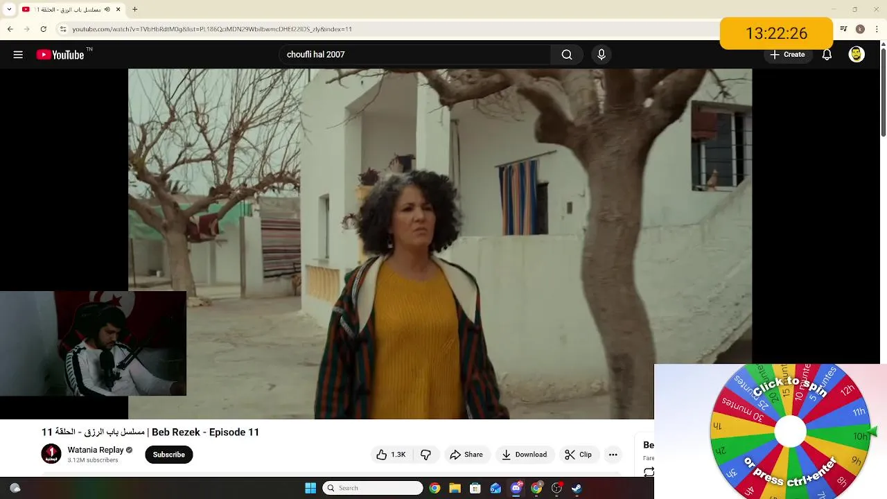Click the video title Beb Rezek - Episode 11
Image resolution: width=887 pixels, height=499 pixels.
(x=150, y=432)
